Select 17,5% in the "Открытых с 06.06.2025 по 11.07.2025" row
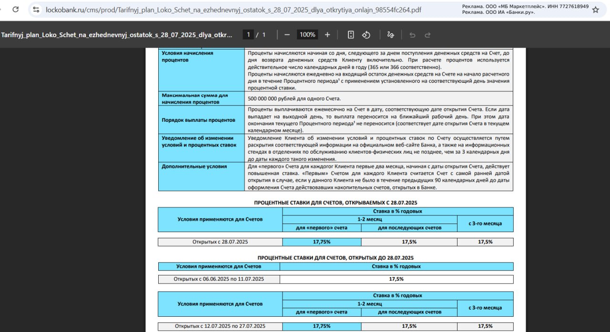Viewport: 610px width, 332px height. [396, 279]
